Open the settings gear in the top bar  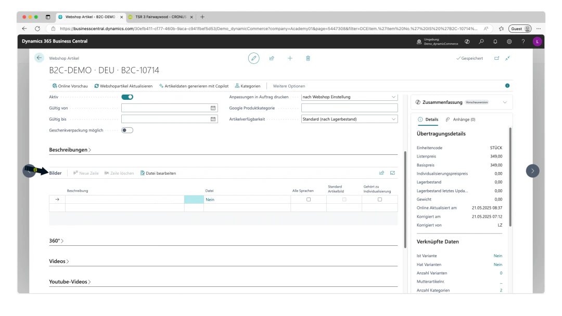(x=509, y=42)
